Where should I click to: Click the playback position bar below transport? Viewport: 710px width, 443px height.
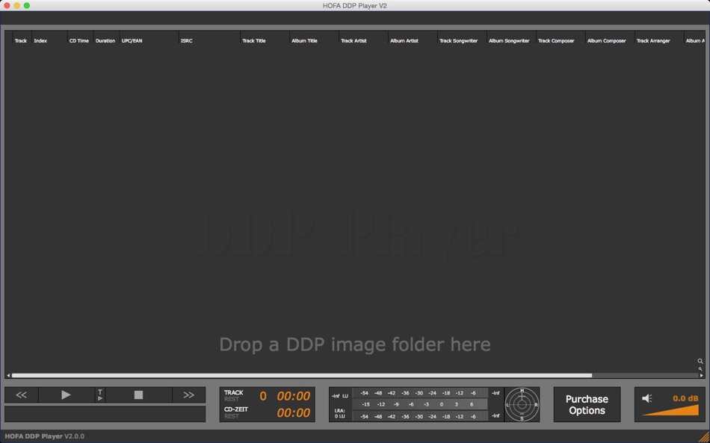click(x=105, y=414)
